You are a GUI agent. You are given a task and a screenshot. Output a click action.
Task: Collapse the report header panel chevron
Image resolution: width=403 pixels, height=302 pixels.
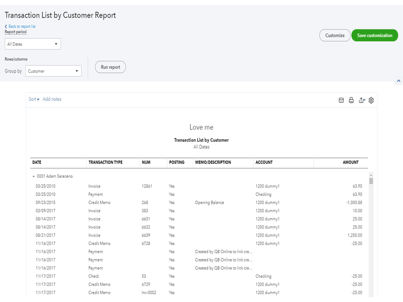[x=399, y=81]
